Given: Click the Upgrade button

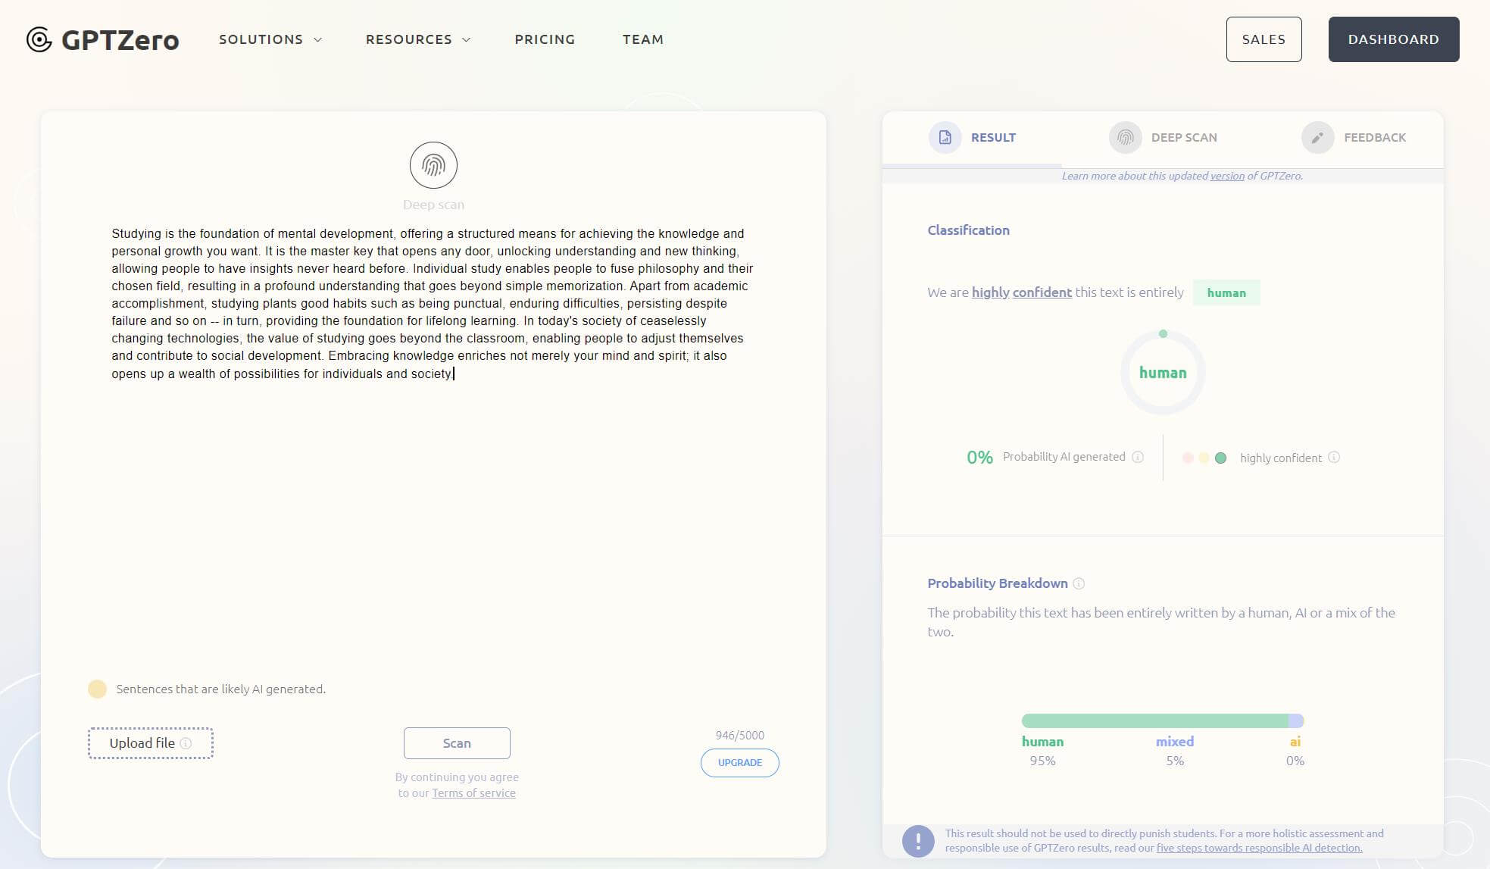Looking at the screenshot, I should [x=740, y=763].
